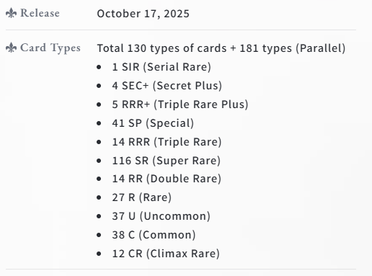372x276 pixels.
Task: Click the fleur-de-lis icon beside Card Types
Action: click(11, 48)
